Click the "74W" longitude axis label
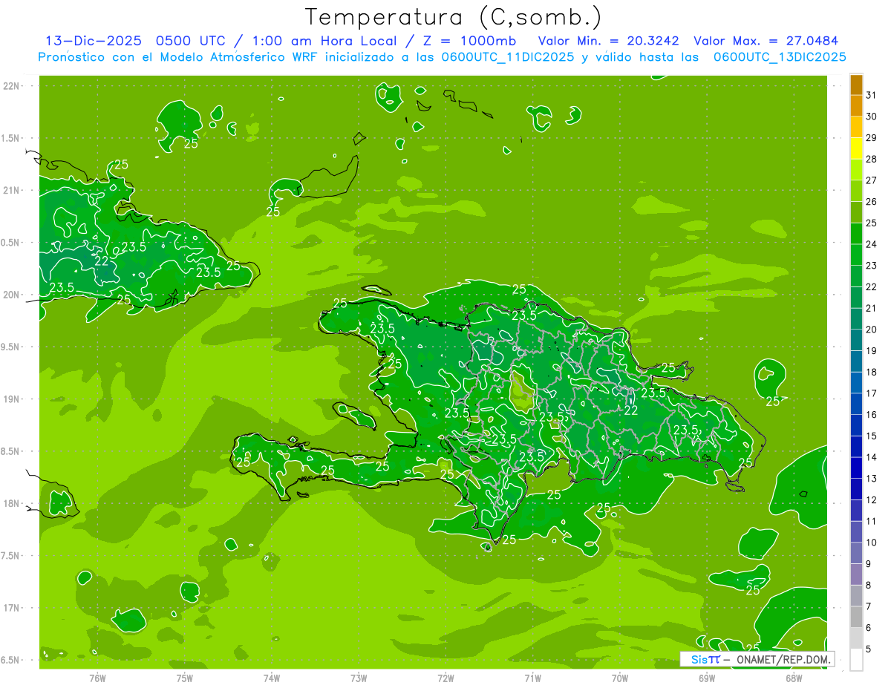The image size is (891, 688). tap(272, 678)
